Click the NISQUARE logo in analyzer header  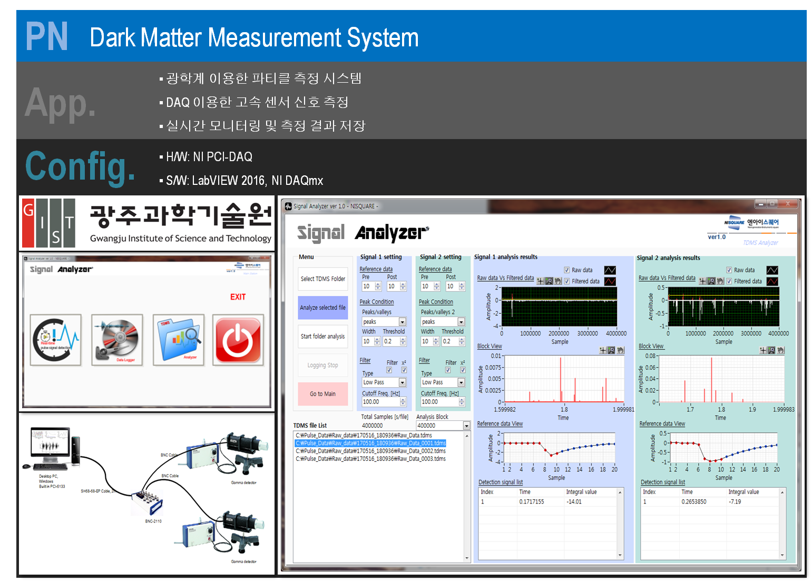[751, 223]
